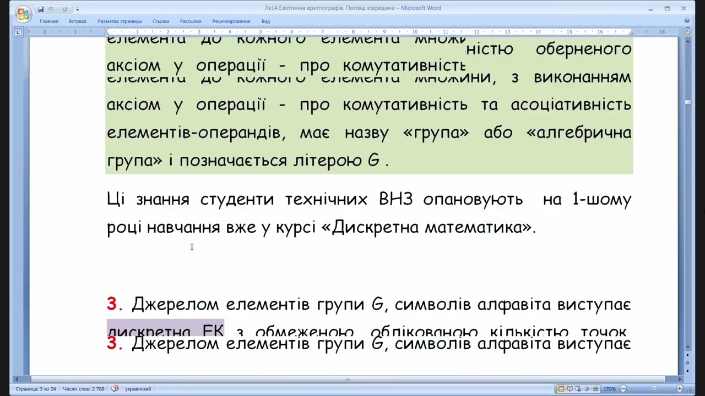Toggle ruler with button above vertical scrollbar

tap(688, 32)
